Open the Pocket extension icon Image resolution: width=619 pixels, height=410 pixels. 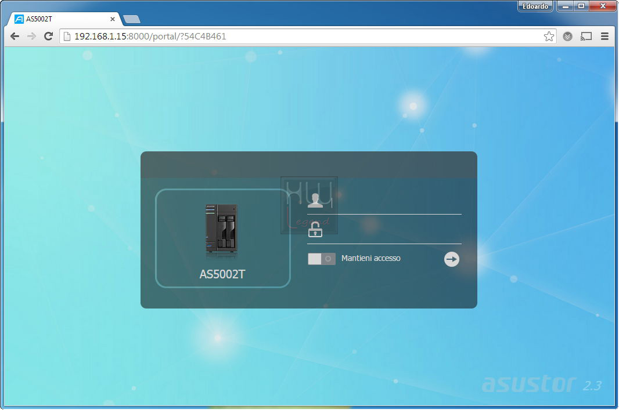pos(568,37)
